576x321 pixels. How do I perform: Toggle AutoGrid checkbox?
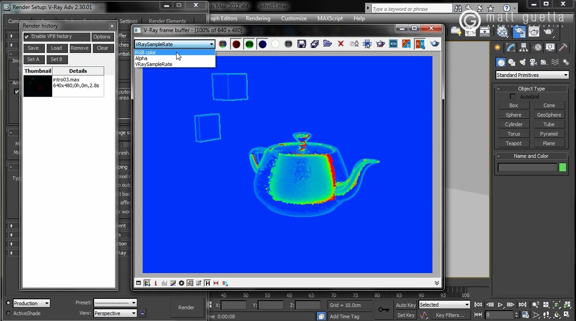(x=513, y=97)
